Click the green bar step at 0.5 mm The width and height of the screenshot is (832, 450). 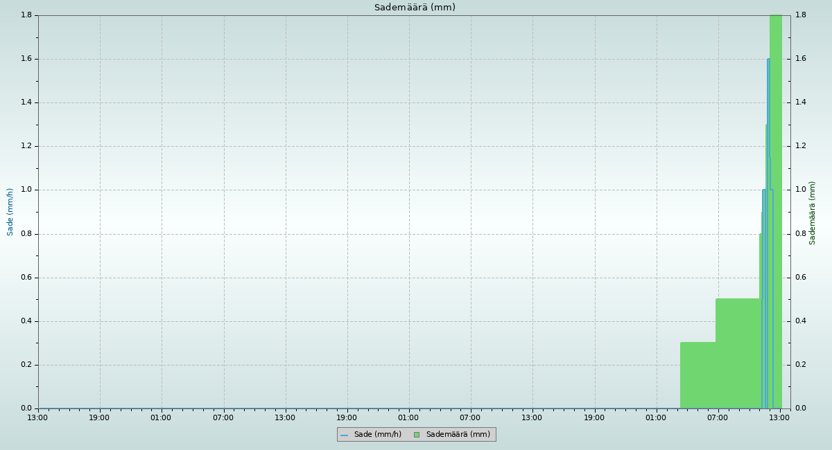(737, 353)
